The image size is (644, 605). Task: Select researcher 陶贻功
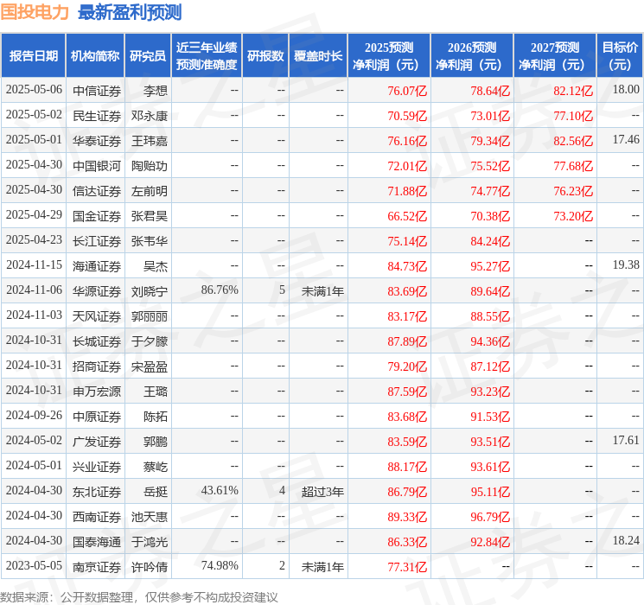pyautogui.click(x=150, y=166)
